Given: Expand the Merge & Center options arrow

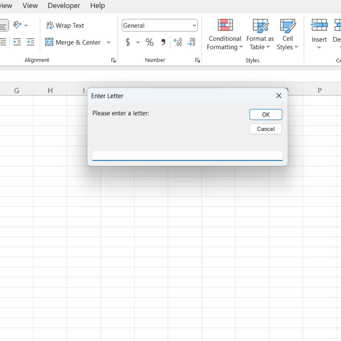Looking at the screenshot, I should point(108,42).
